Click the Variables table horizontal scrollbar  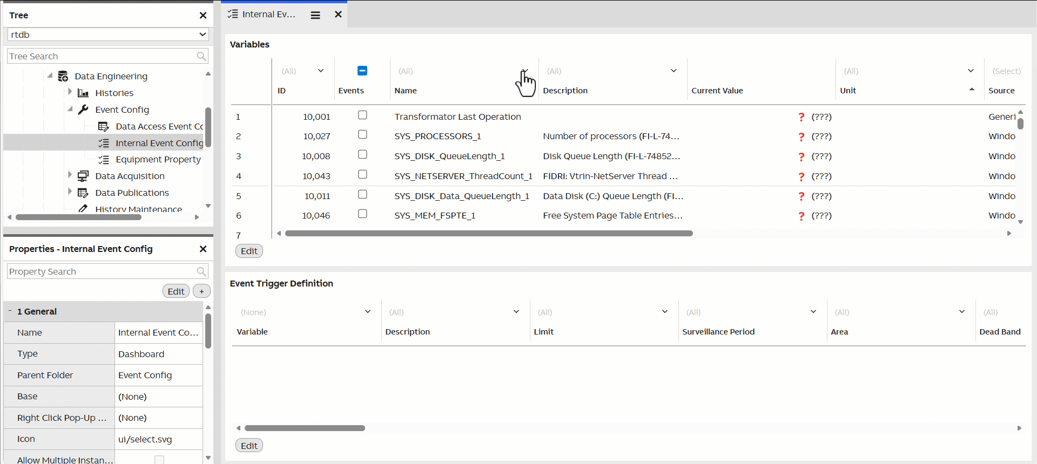(x=489, y=234)
